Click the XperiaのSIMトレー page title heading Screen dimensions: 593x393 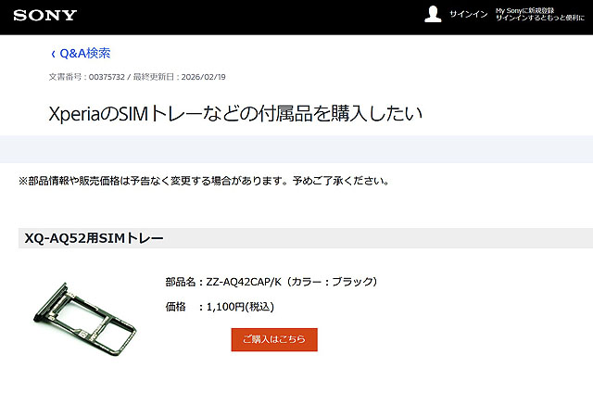pyautogui.click(x=235, y=113)
